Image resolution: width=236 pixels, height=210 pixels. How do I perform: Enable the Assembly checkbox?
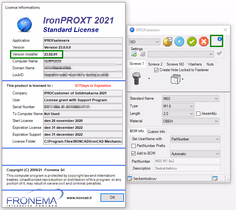tap(198, 113)
